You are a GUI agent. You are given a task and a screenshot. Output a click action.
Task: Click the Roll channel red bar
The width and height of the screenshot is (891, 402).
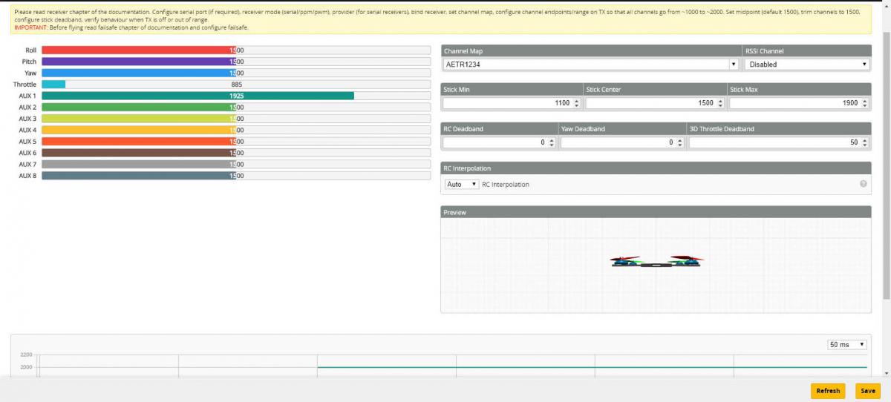tap(139, 50)
